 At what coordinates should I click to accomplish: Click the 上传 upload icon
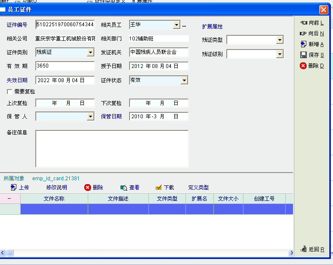click(x=13, y=188)
